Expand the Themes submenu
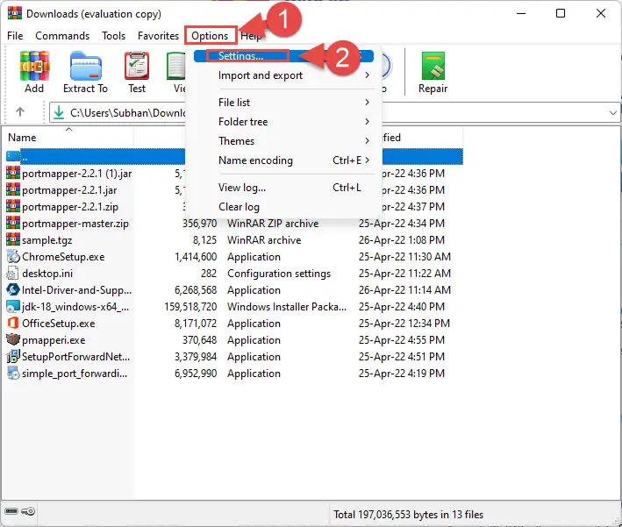Viewport: 622px width, 527px height. click(368, 141)
